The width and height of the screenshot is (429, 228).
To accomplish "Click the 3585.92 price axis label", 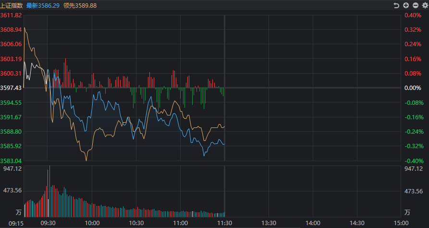I will (11, 146).
